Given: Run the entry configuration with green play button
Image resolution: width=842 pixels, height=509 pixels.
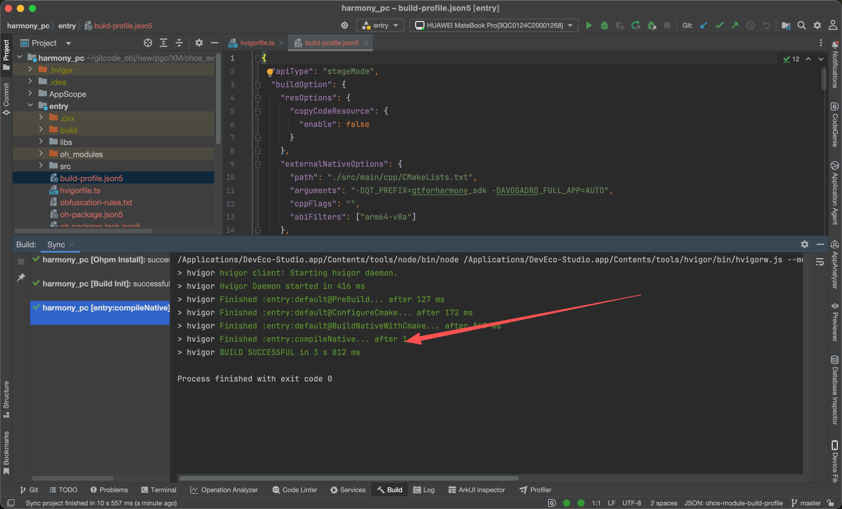Looking at the screenshot, I should coord(589,25).
